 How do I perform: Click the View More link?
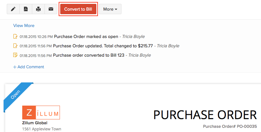coord(24,25)
